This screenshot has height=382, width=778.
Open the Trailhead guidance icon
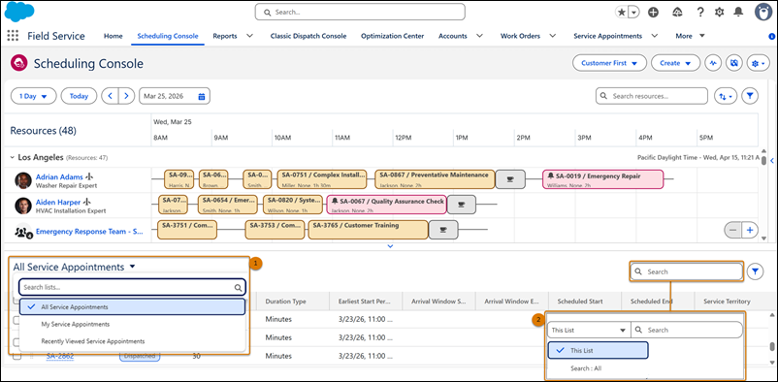(x=677, y=13)
